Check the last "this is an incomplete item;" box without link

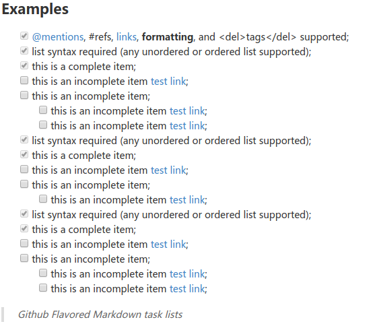coord(24,258)
